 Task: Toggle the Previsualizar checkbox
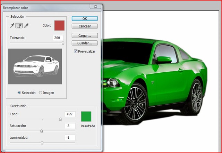pyautogui.click(x=76, y=51)
